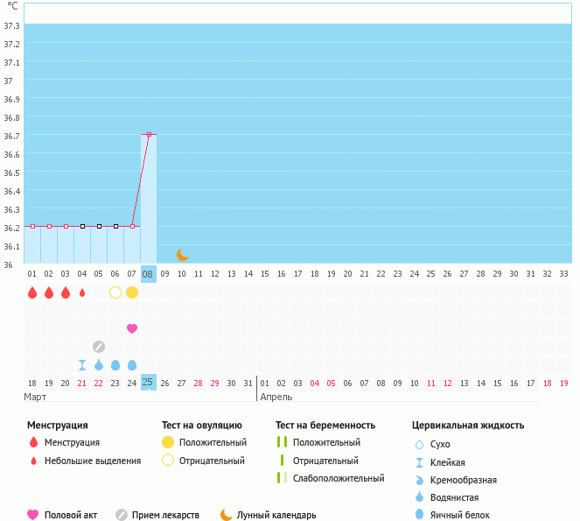Click the 'Апрель' month label

click(276, 397)
